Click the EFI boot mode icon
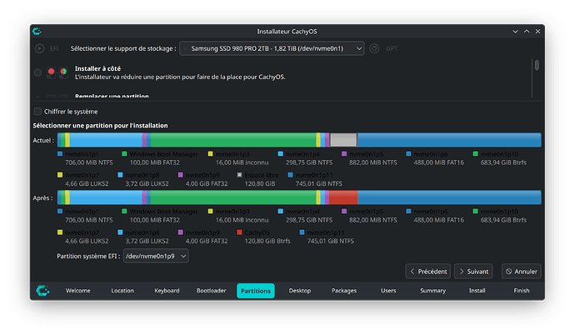The height and width of the screenshot is (335, 575). coord(40,49)
